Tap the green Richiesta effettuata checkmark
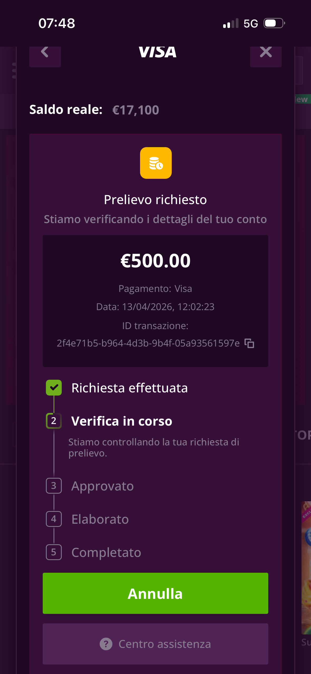Image resolution: width=311 pixels, height=674 pixels. [x=54, y=388]
